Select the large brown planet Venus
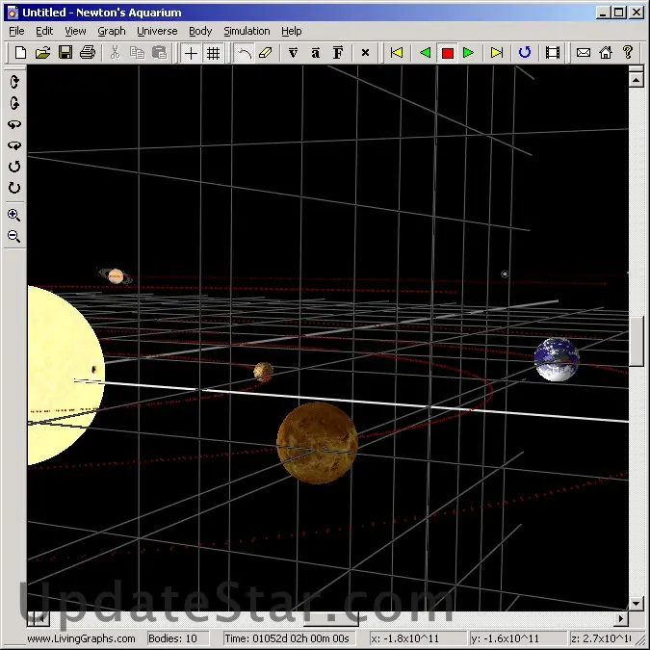This screenshot has height=650, width=650. pyautogui.click(x=317, y=443)
